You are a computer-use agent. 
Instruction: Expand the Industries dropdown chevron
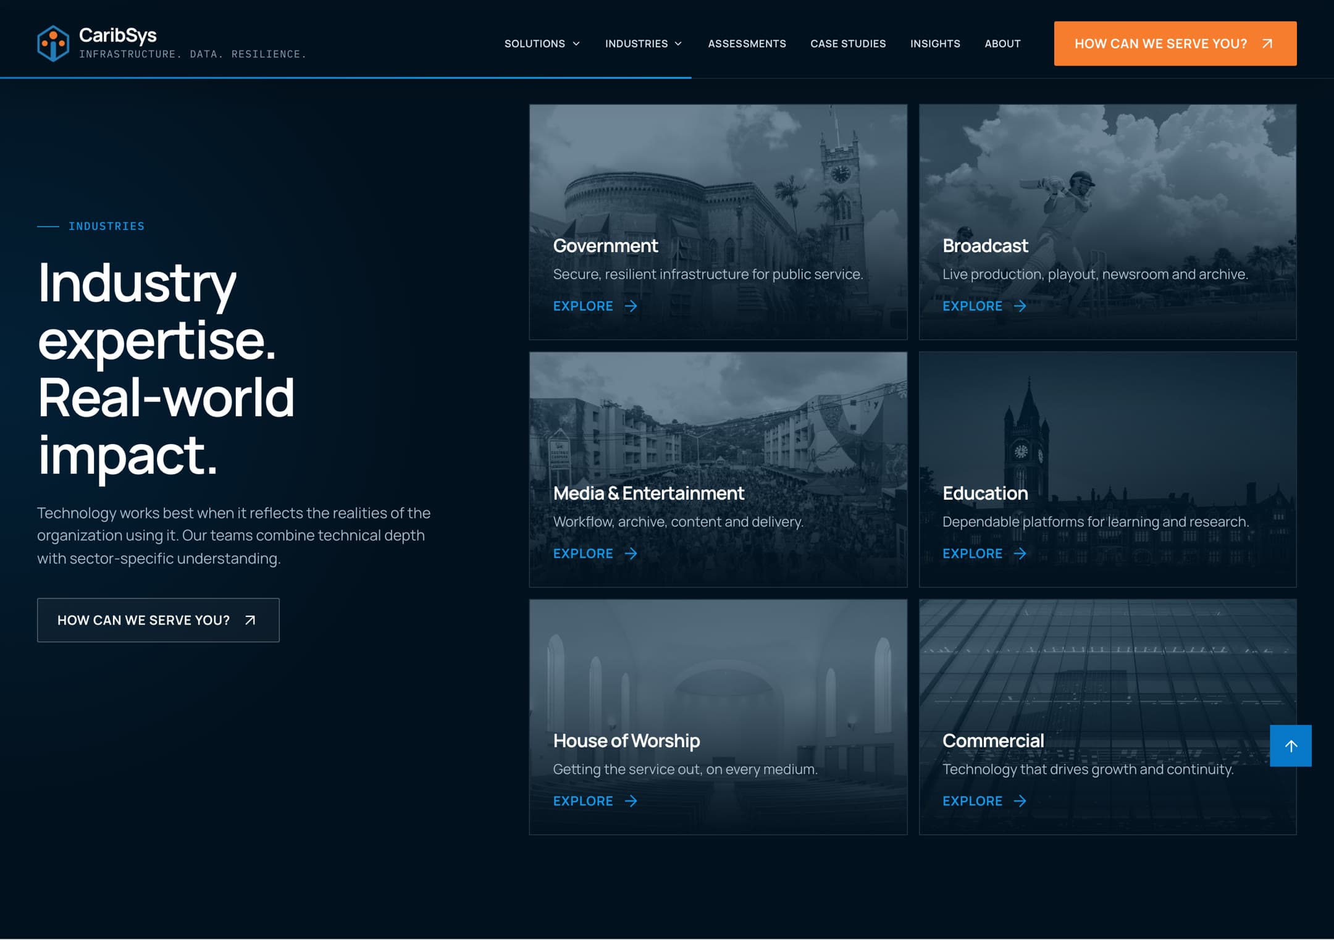(x=678, y=44)
